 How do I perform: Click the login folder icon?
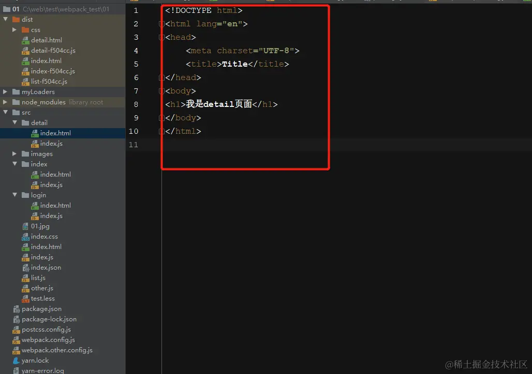coord(25,195)
